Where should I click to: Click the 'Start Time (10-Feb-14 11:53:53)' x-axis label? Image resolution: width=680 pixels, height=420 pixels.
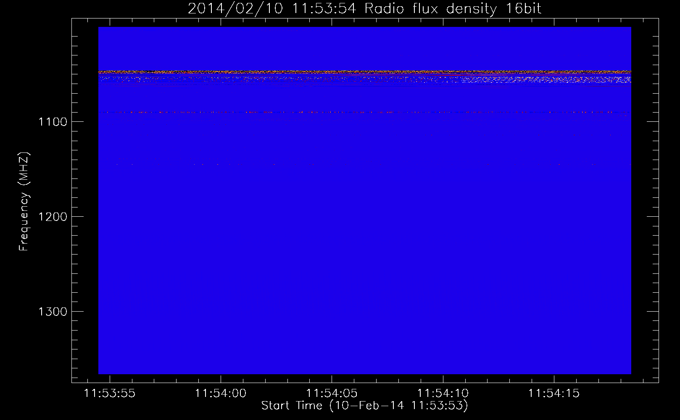point(364,406)
